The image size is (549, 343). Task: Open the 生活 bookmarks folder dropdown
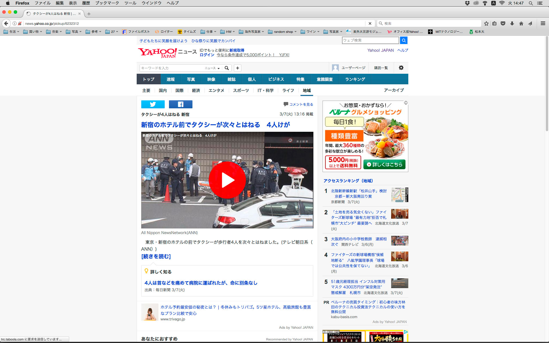tap(11, 32)
